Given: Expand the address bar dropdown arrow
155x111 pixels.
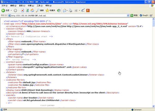Looking at the screenshot, I should point(128,15).
